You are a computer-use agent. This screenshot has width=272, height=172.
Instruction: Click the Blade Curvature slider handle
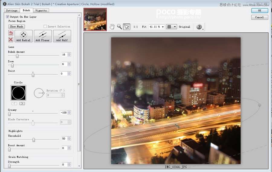point(33,123)
